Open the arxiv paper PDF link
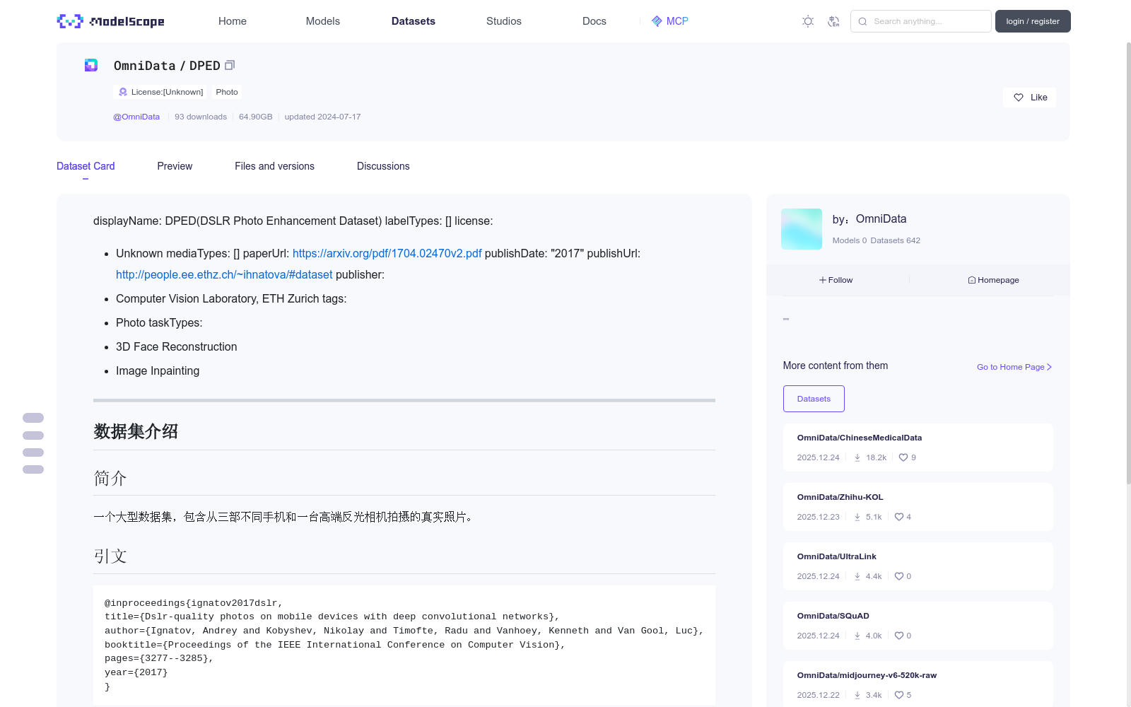Viewport: 1131px width, 707px height. (387, 253)
